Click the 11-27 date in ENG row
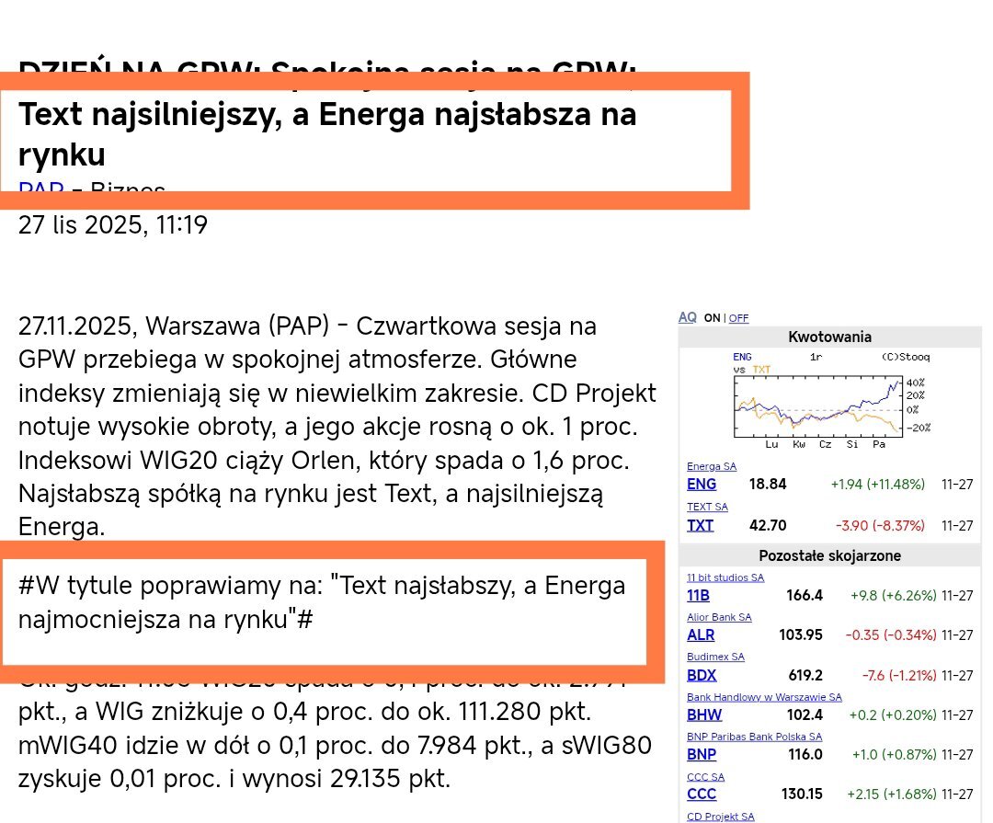 pyautogui.click(x=957, y=485)
